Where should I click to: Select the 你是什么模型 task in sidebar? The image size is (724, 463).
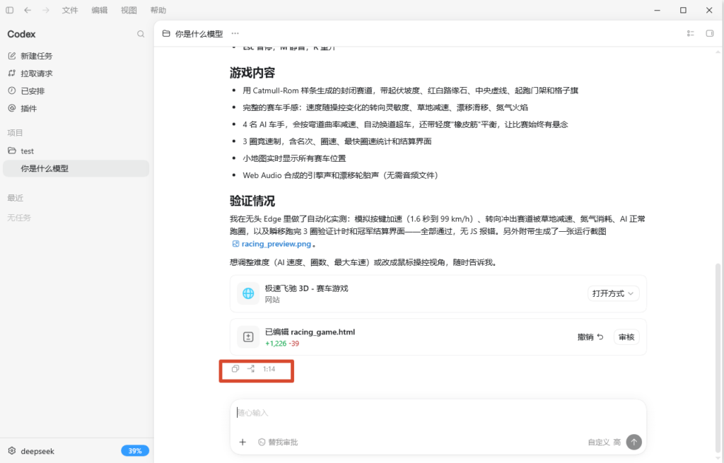pos(76,168)
